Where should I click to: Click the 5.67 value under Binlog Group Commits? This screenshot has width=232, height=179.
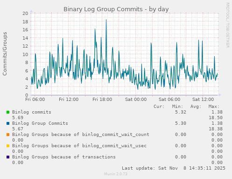pyautogui.click(x=18, y=129)
